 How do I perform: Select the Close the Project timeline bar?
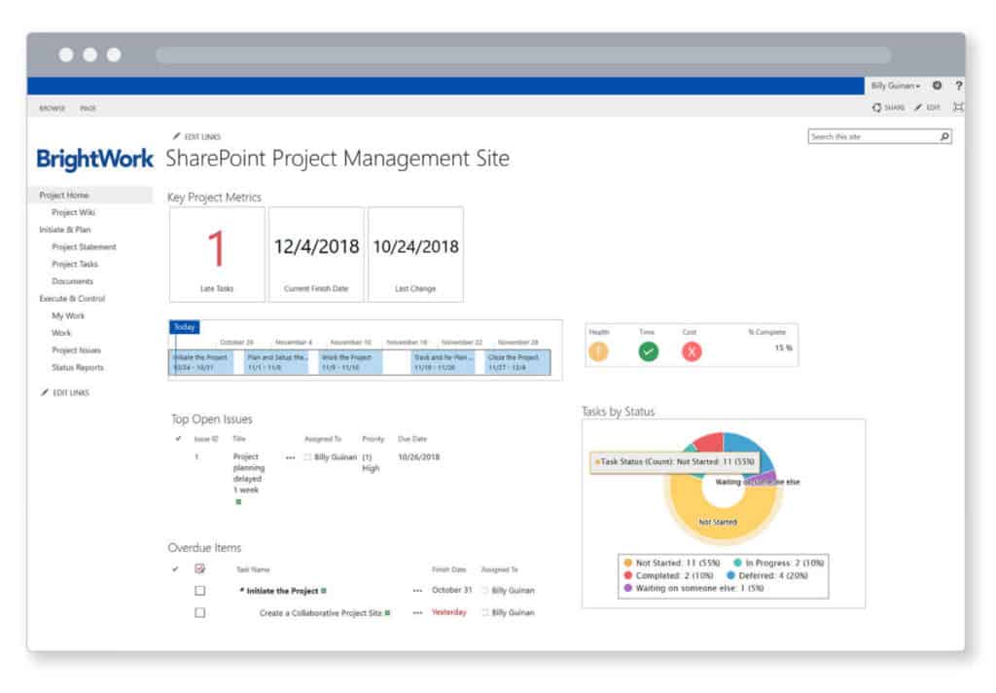tap(517, 362)
